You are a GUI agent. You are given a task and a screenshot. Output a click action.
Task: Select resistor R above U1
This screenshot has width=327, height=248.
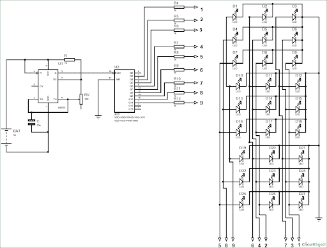coord(70,60)
